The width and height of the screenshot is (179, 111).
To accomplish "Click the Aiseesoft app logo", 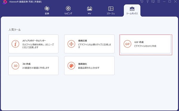I will (4, 2).
